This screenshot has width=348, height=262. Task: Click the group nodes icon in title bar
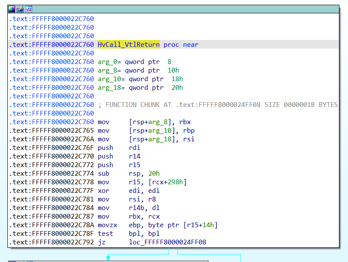(29, 9)
